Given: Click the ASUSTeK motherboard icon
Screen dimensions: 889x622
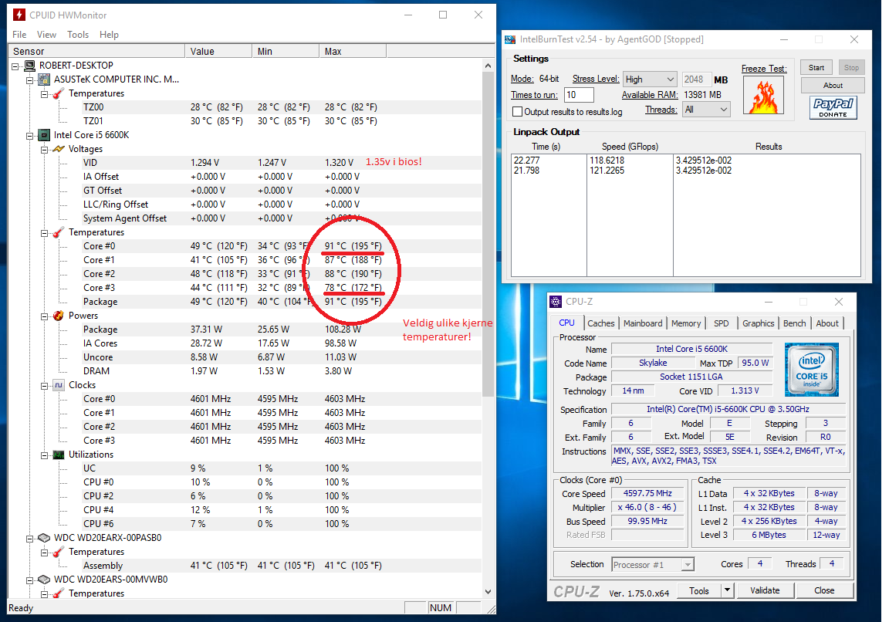Looking at the screenshot, I should click(x=44, y=79).
